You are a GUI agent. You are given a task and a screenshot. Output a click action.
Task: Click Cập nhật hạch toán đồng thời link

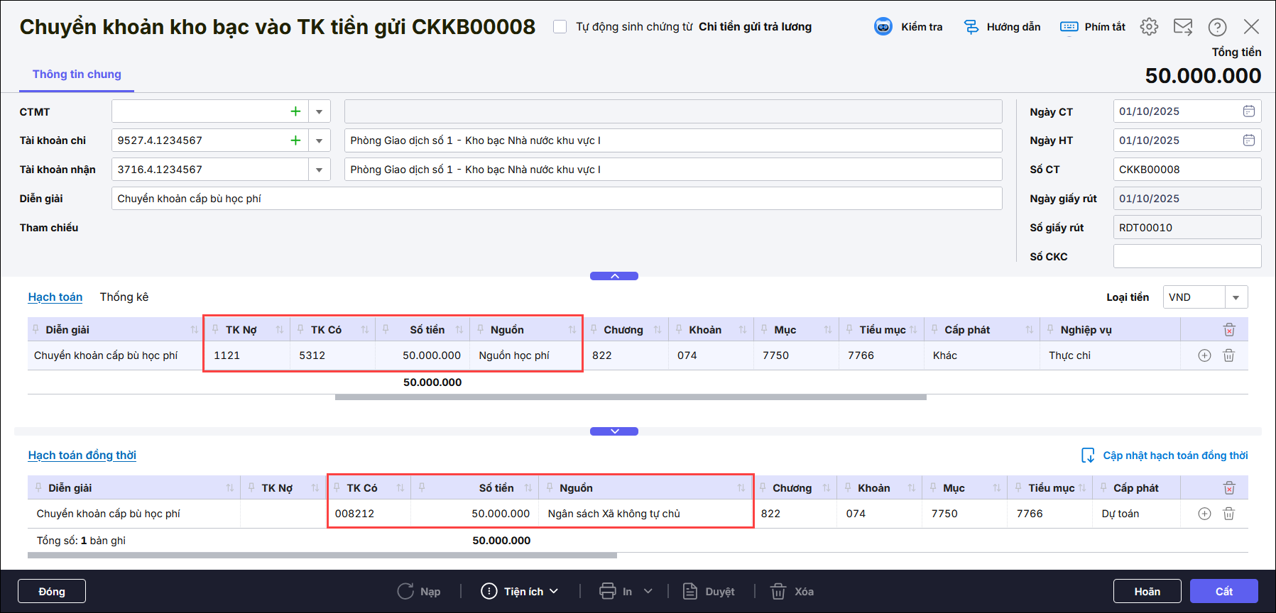[1175, 455]
